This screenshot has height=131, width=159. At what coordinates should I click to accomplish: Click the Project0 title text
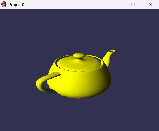(x=16, y=5)
